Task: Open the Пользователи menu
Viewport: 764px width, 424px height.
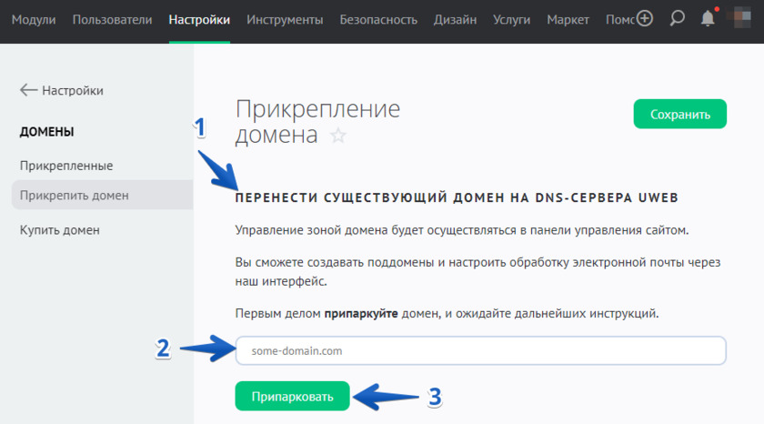Action: pos(114,19)
